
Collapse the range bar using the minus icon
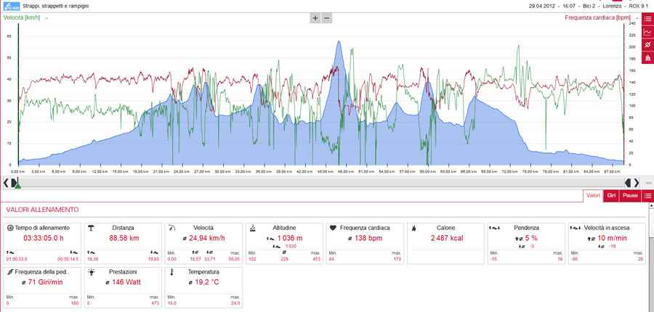coord(649,183)
